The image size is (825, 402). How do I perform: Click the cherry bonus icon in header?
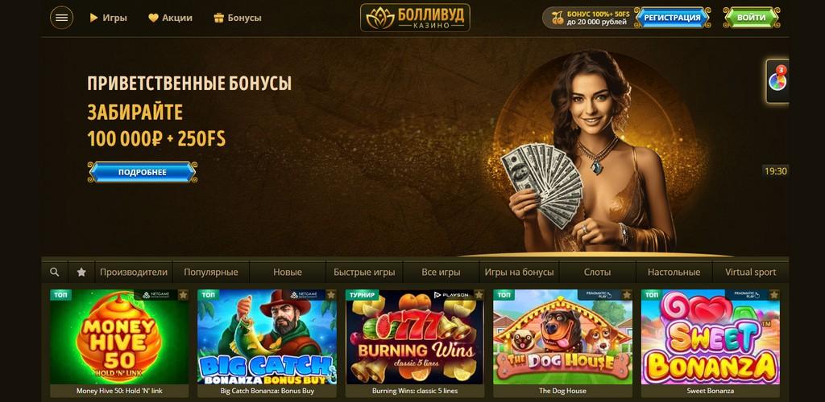click(558, 18)
